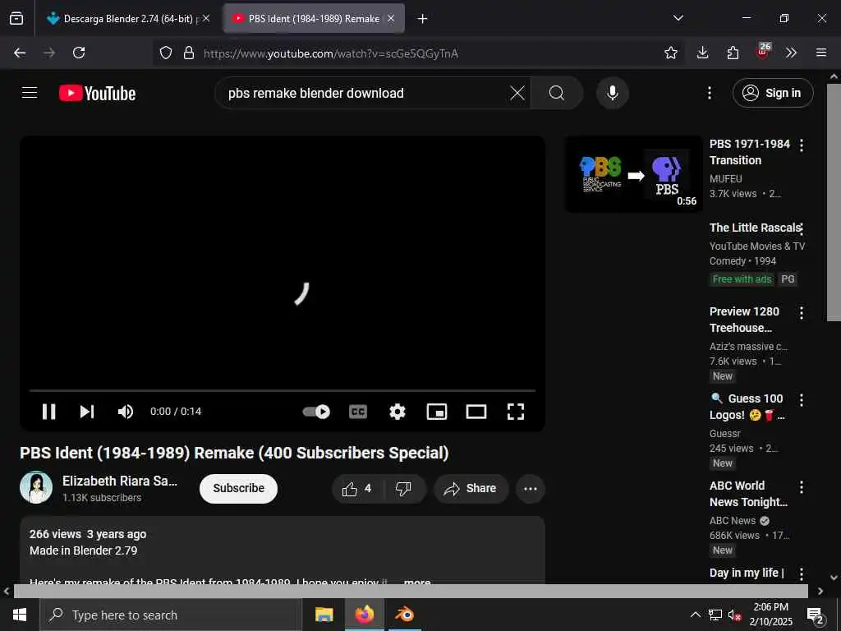Open the Firefox downloads panel
This screenshot has height=631, width=841.
[x=703, y=53]
